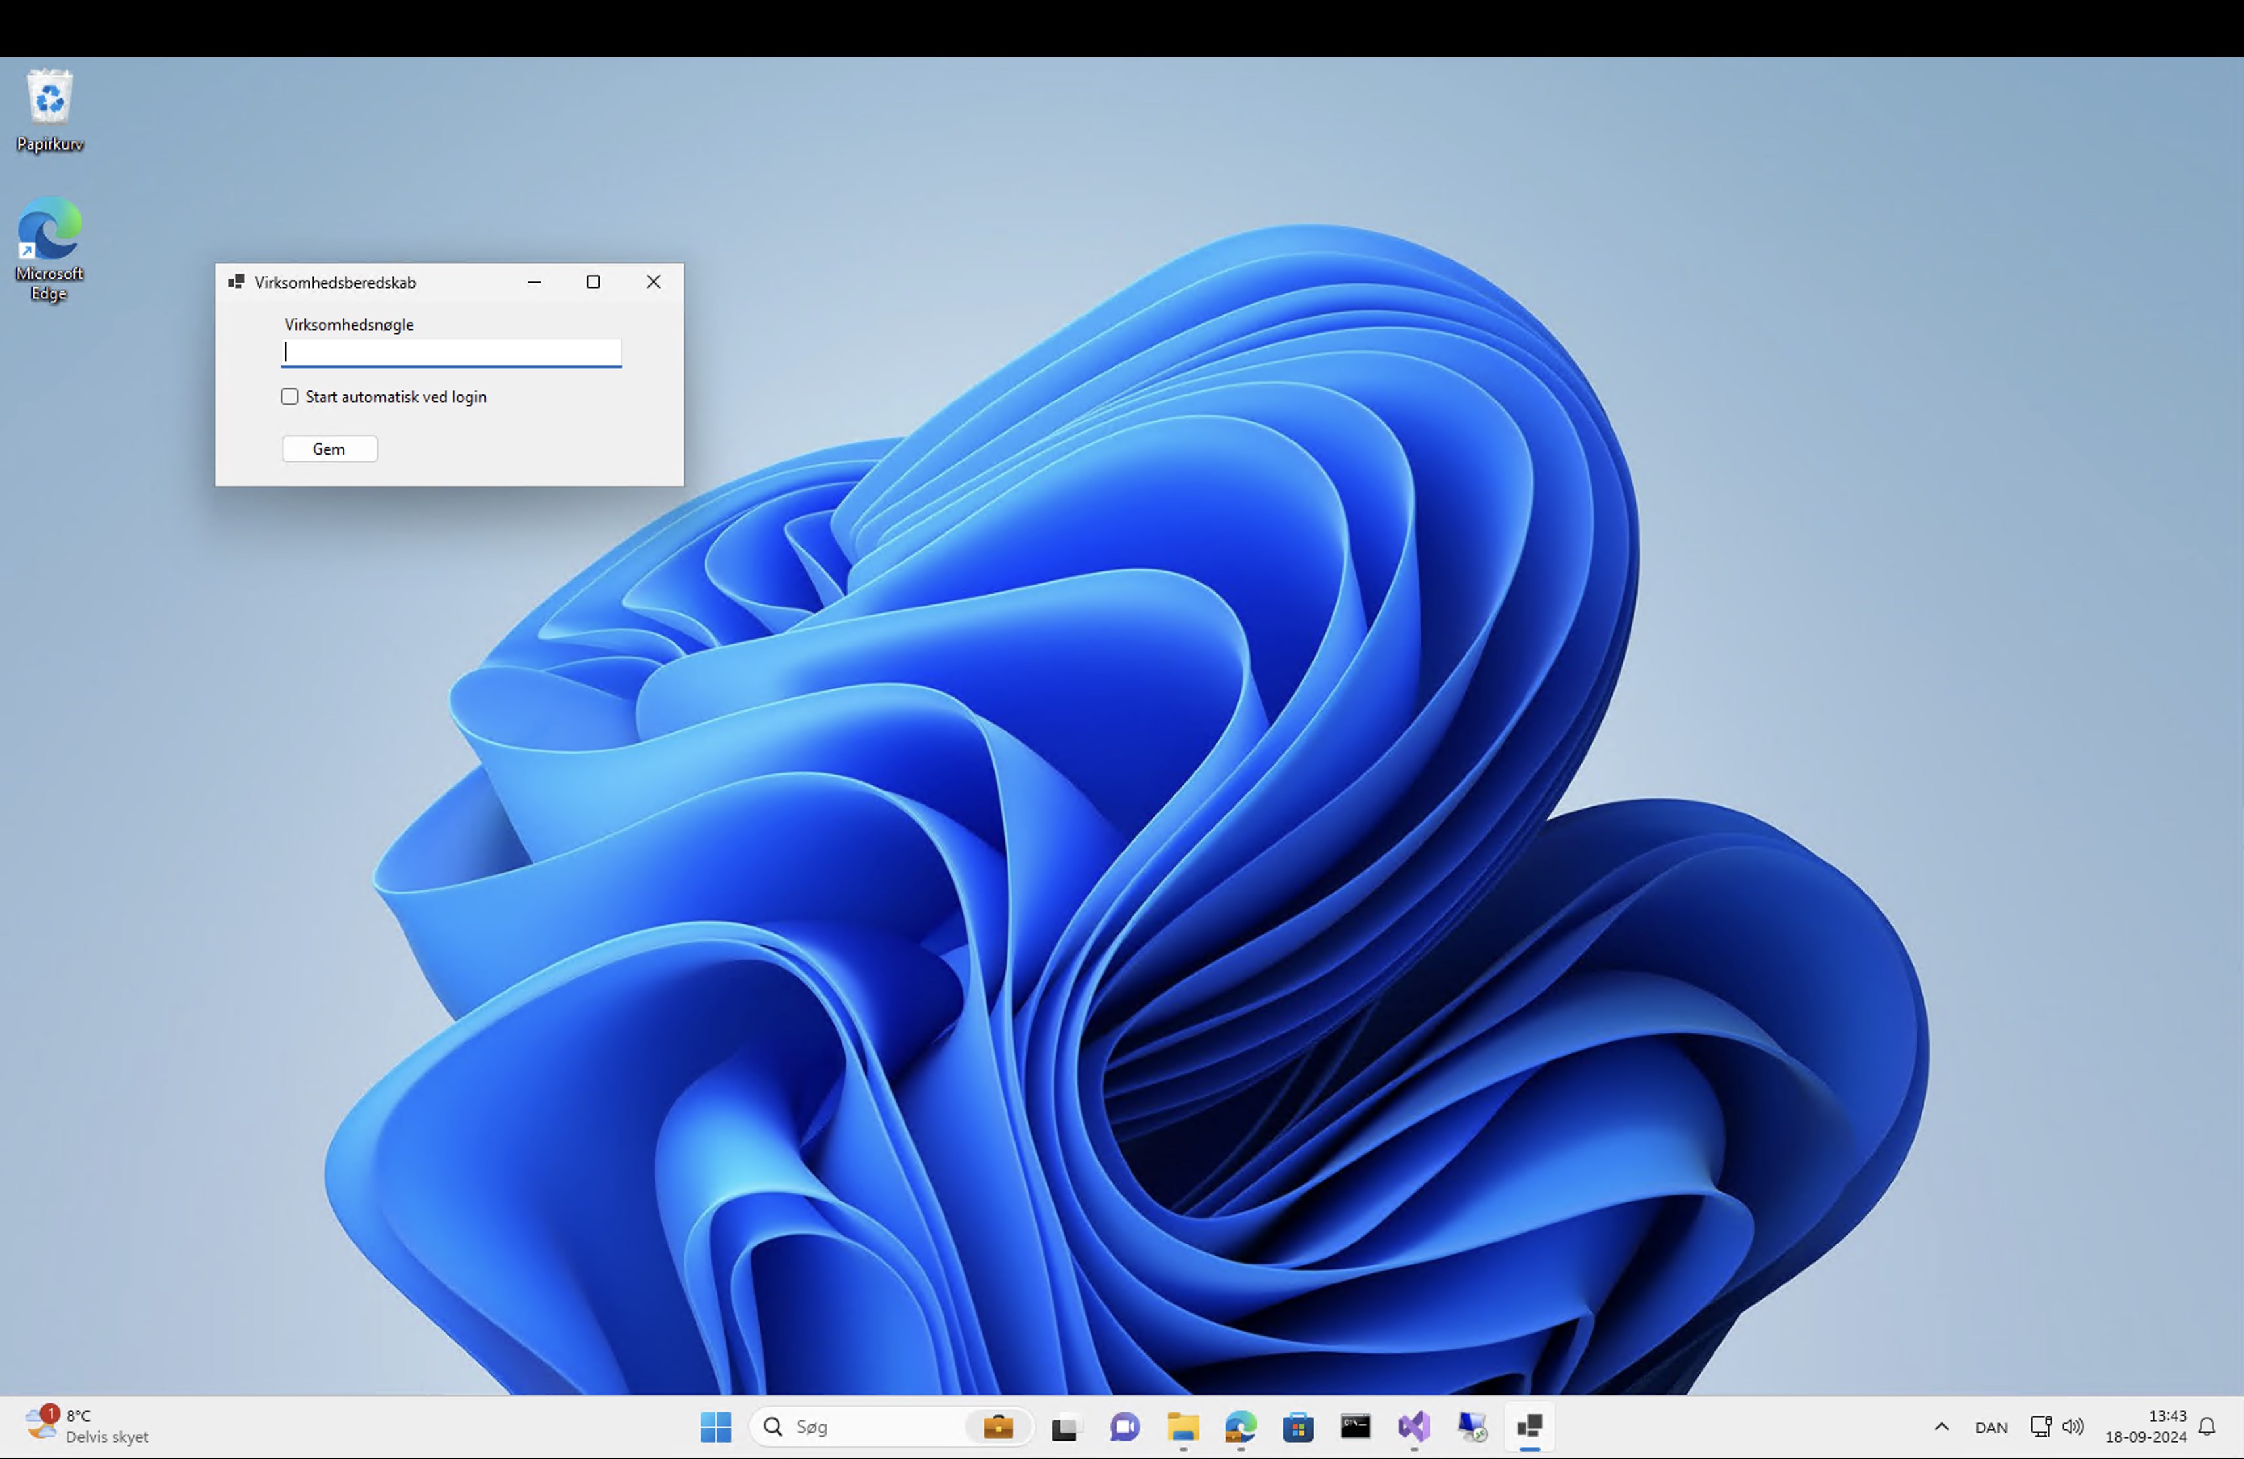Check 'Start automatisk ved login' checkbox
Viewport: 2244px width, 1459px height.
click(289, 397)
